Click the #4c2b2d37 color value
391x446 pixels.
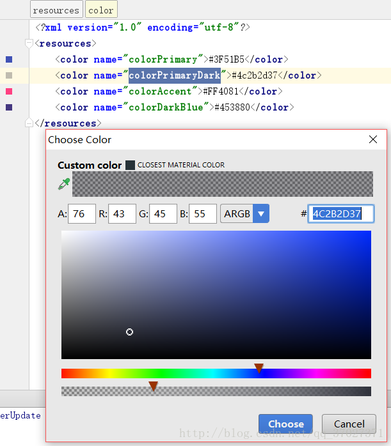coord(255,75)
